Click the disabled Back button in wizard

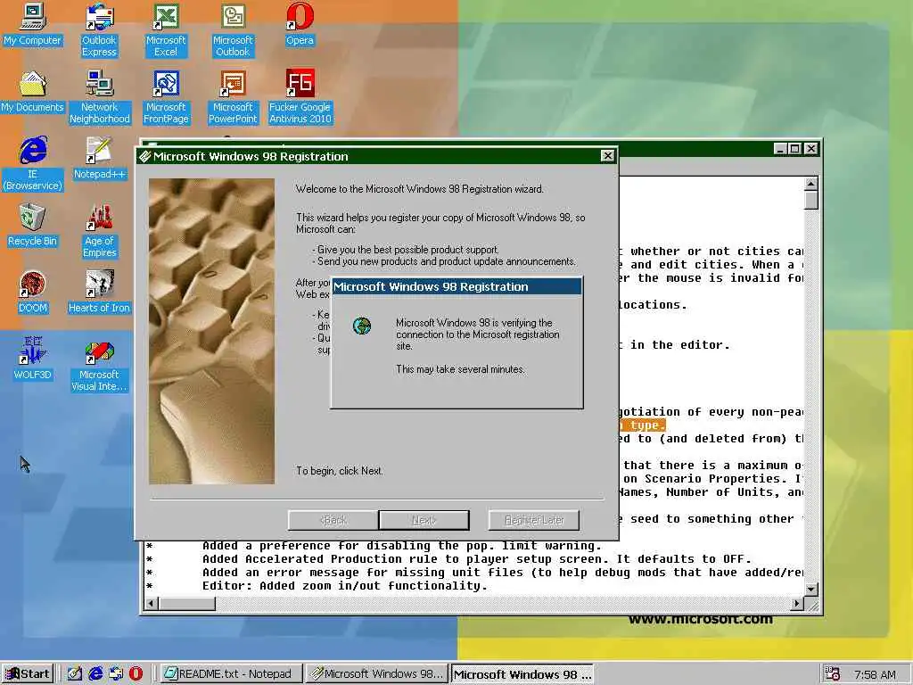(x=333, y=520)
